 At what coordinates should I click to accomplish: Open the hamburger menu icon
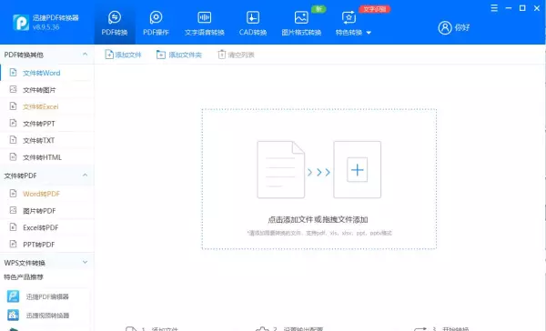[x=494, y=8]
